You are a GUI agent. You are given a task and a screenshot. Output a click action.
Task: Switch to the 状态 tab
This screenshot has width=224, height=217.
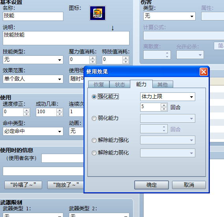[120, 85]
